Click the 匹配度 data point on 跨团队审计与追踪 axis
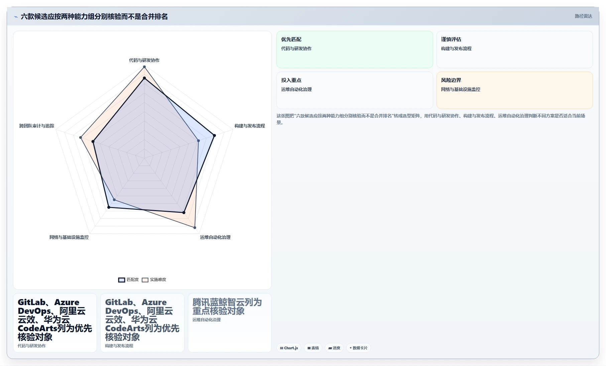The image size is (606, 366). (93, 142)
